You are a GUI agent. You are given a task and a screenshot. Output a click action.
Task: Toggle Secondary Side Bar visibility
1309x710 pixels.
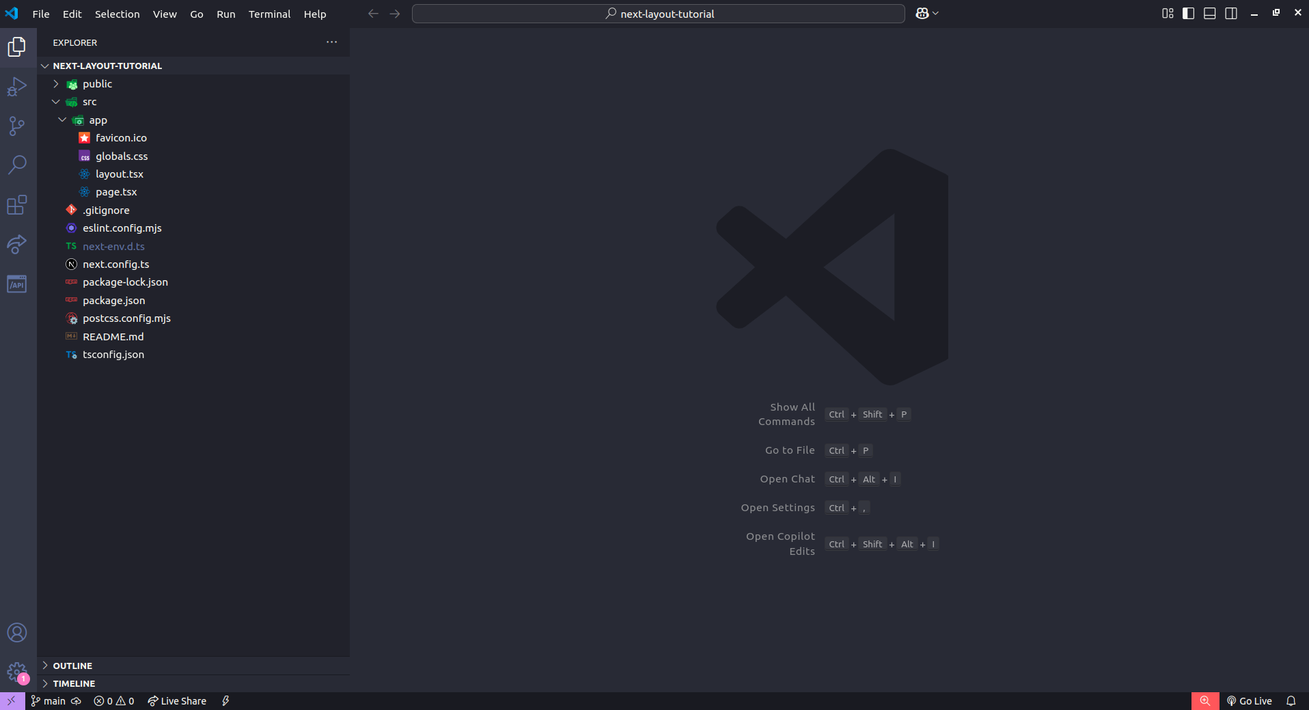click(1231, 14)
